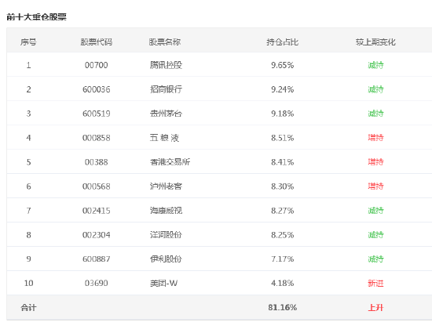Click the red 新进 status
Screen dimensions: 432x322
[375, 283]
